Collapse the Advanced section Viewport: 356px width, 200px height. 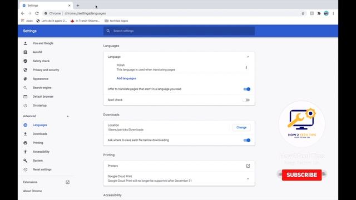tap(68, 116)
